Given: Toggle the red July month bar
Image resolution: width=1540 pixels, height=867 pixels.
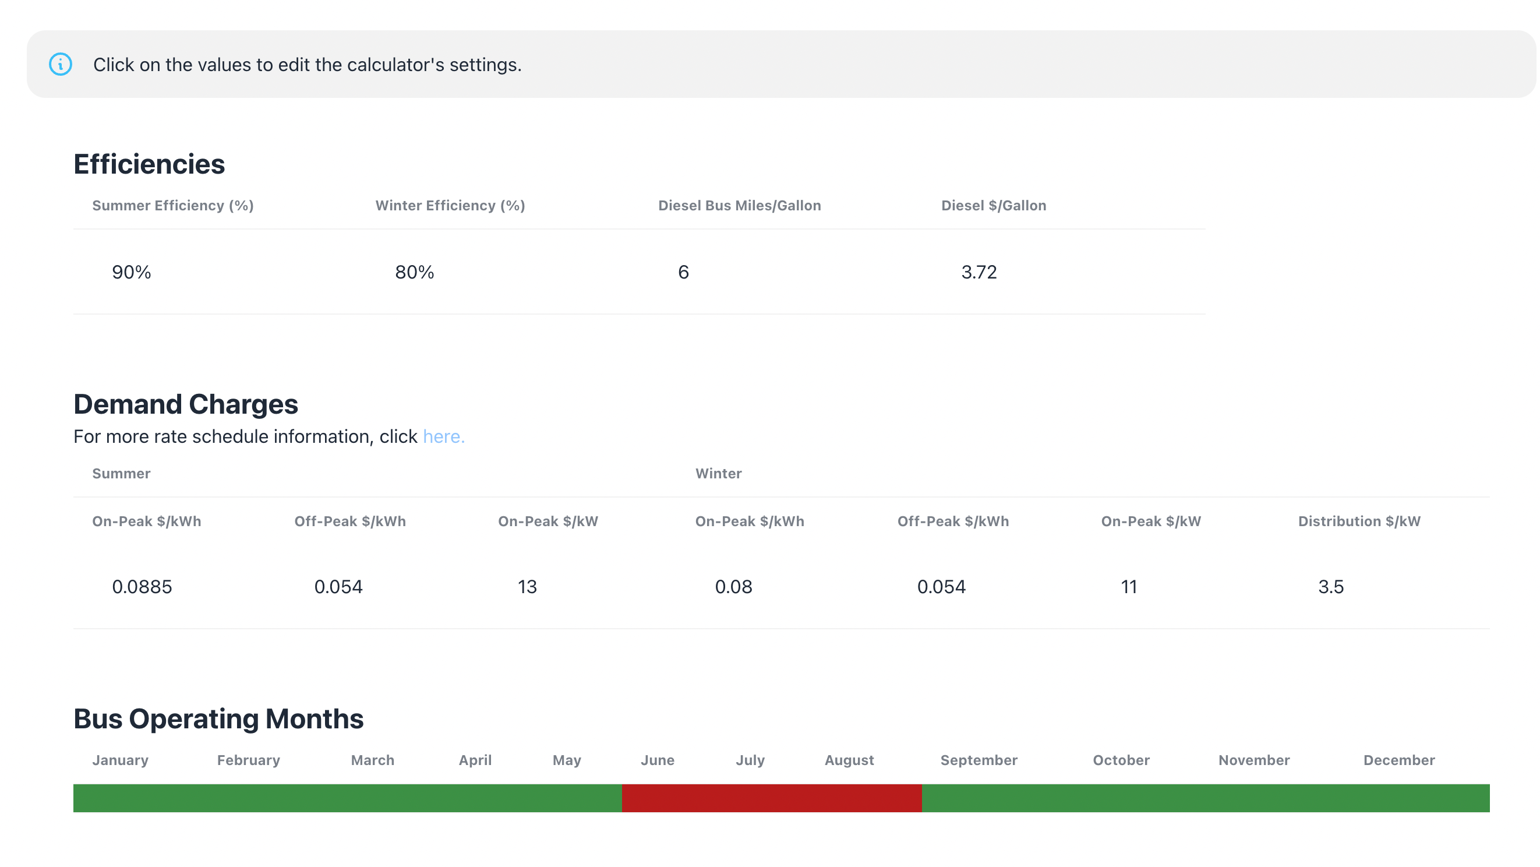Looking at the screenshot, I should (761, 798).
